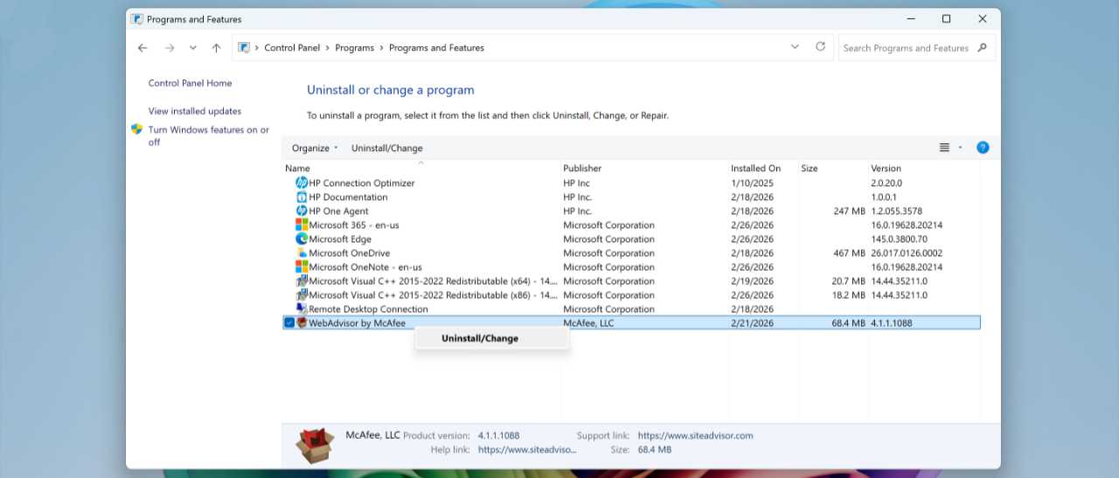Viewport: 1119px width, 478px height.
Task: Click the HP One Agent icon
Action: click(302, 211)
